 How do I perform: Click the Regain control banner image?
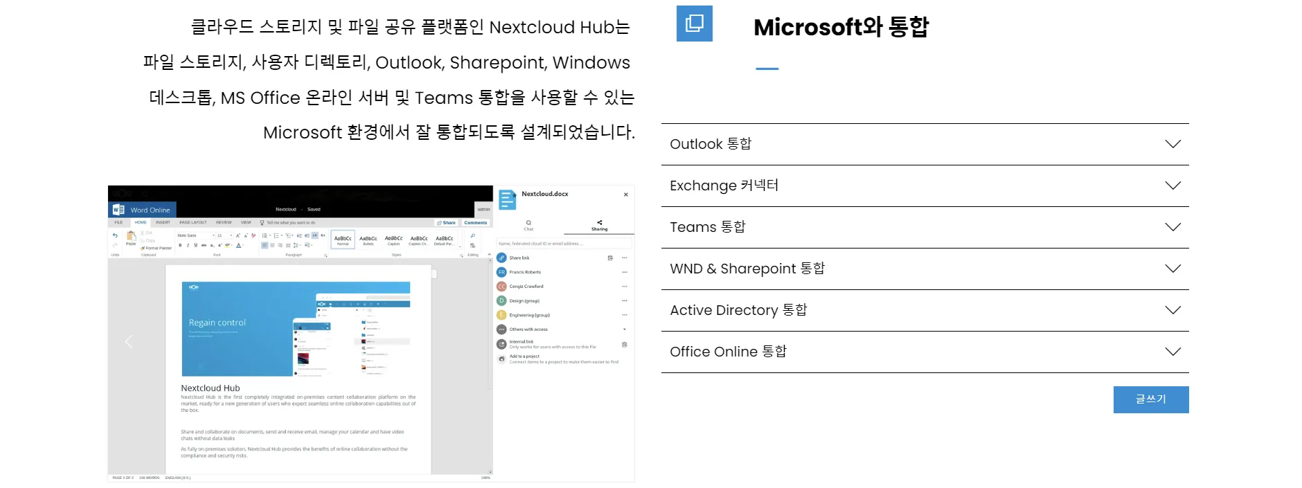[x=296, y=329]
